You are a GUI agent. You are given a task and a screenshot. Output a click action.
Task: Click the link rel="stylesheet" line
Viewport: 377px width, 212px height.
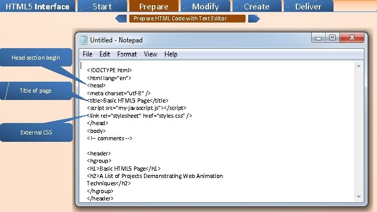(139, 116)
